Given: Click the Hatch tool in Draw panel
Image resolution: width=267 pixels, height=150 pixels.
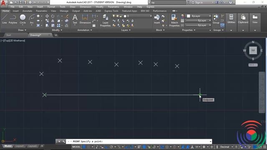Looking at the screenshot, I should click(38, 25).
